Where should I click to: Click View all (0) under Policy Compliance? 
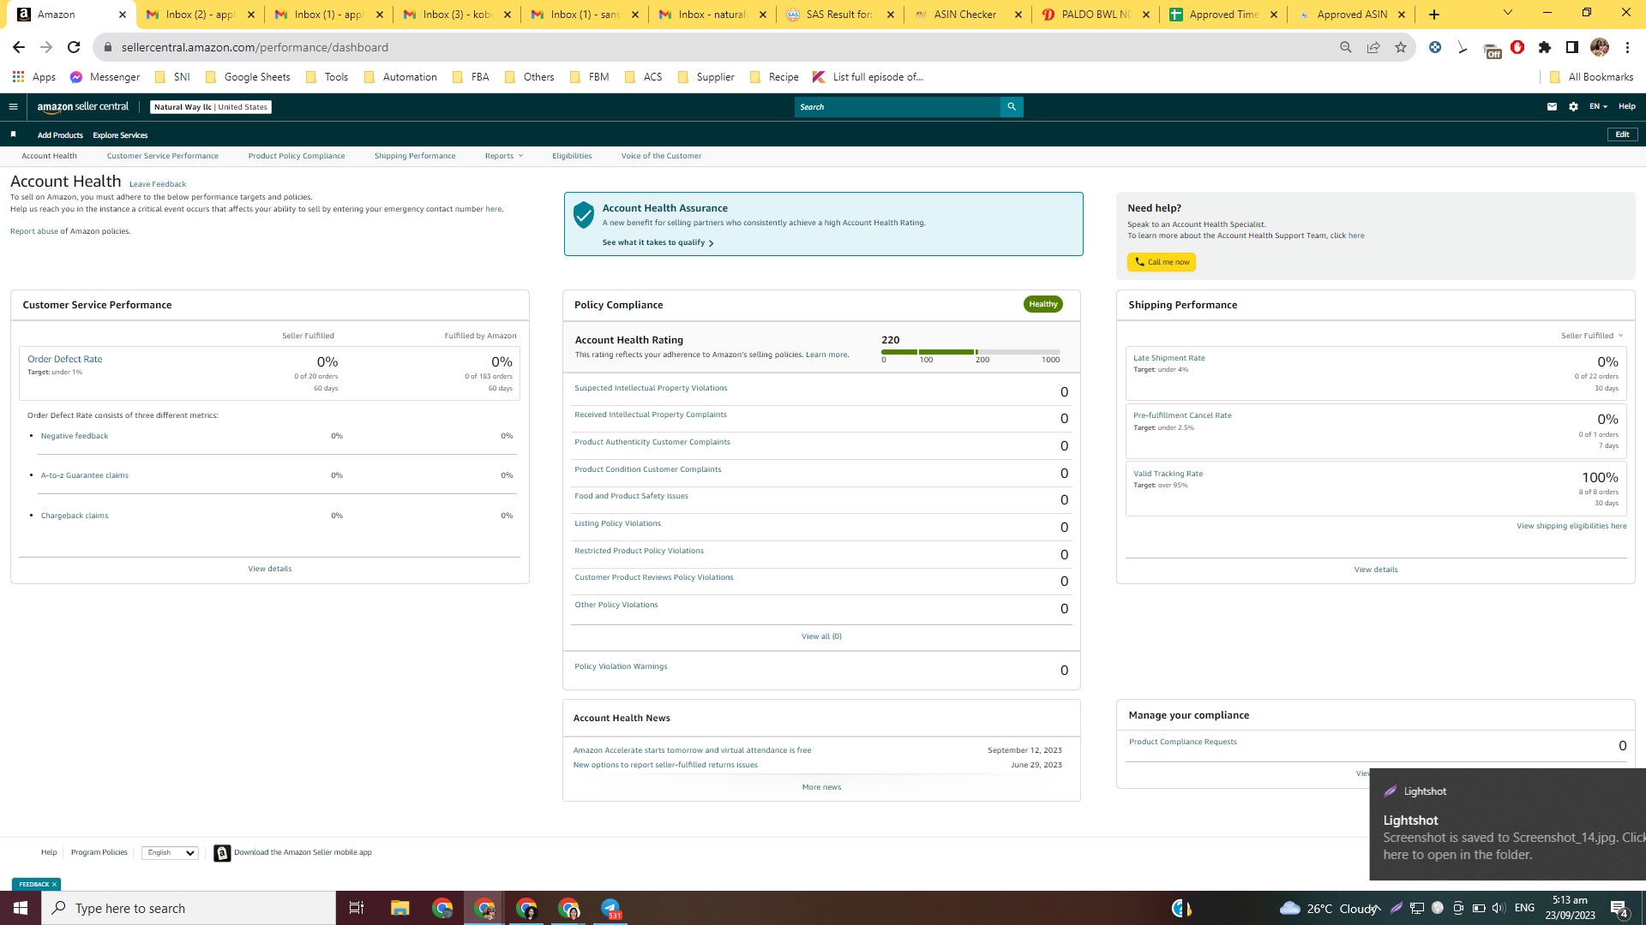coord(821,636)
